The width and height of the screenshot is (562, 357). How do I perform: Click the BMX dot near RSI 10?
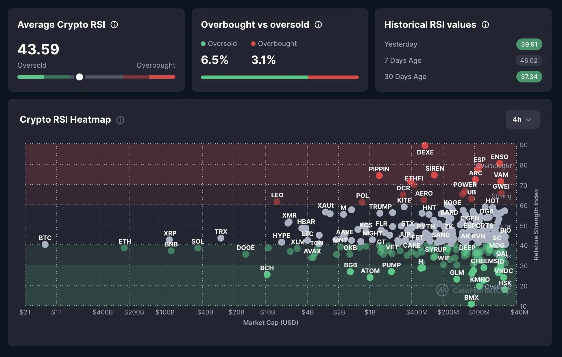point(471,304)
